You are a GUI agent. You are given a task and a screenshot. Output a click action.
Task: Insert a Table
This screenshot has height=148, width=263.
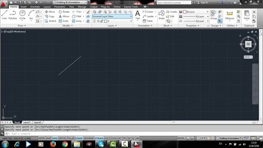pyautogui.click(x=148, y=21)
